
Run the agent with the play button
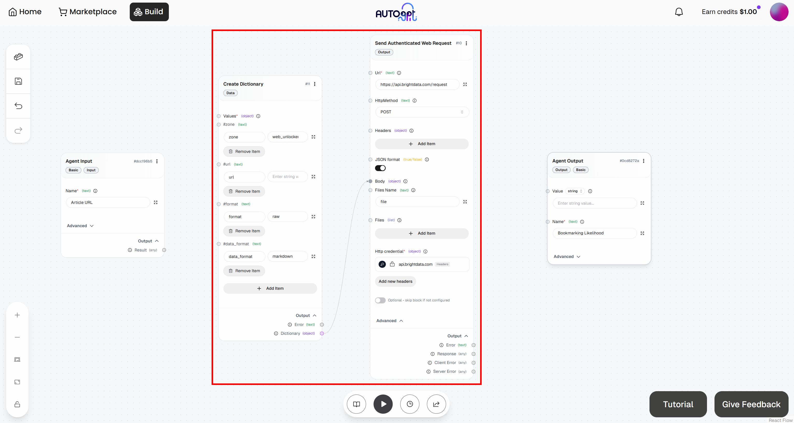(x=383, y=404)
